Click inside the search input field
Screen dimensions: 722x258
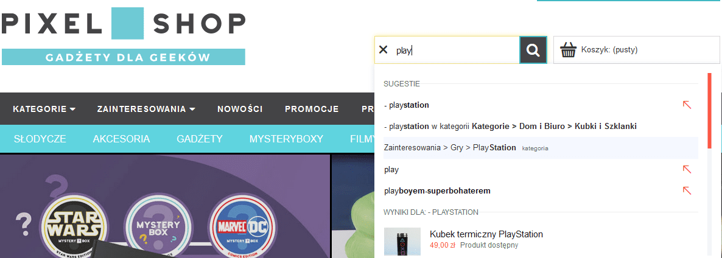455,50
